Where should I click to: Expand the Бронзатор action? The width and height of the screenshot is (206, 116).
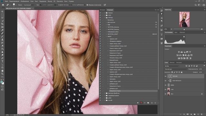click(x=107, y=20)
